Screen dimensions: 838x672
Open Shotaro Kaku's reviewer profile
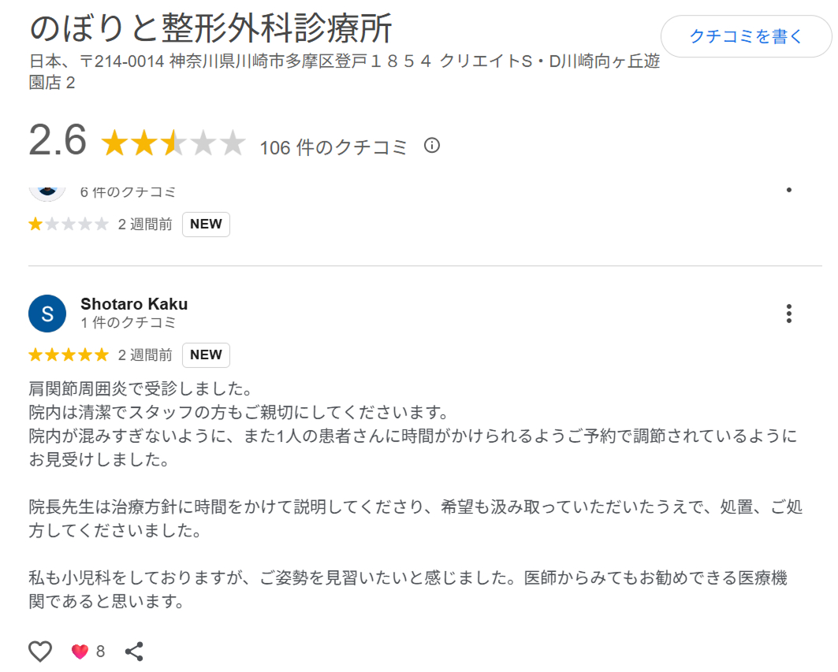coord(133,303)
